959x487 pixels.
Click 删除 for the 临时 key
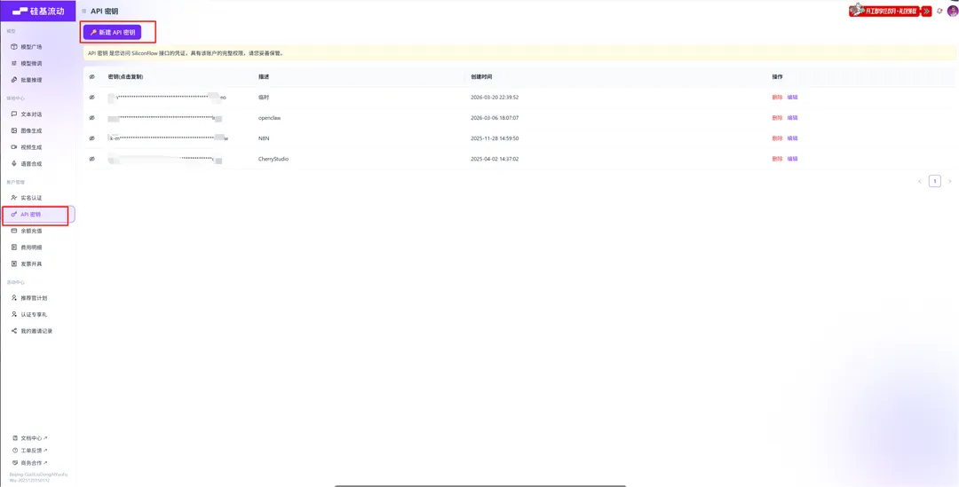[777, 98]
